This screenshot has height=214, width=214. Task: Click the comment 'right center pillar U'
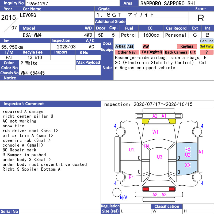coord(28,116)
